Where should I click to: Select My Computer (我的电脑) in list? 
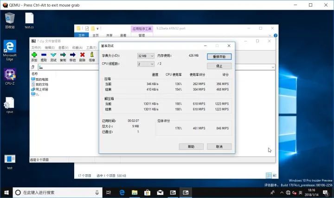tap(39, 79)
